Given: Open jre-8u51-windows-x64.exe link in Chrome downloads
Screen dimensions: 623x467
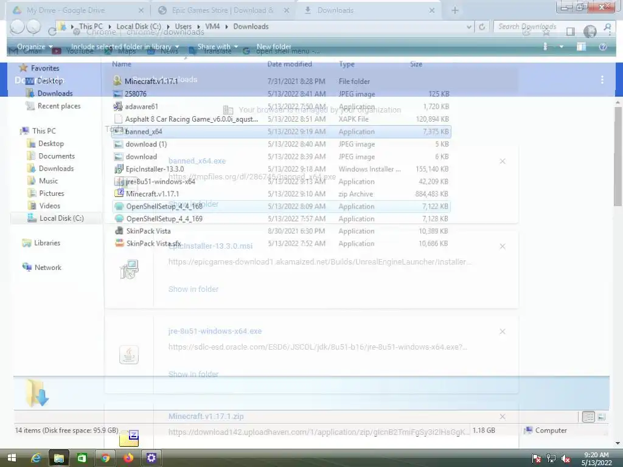Looking at the screenshot, I should coord(215,331).
